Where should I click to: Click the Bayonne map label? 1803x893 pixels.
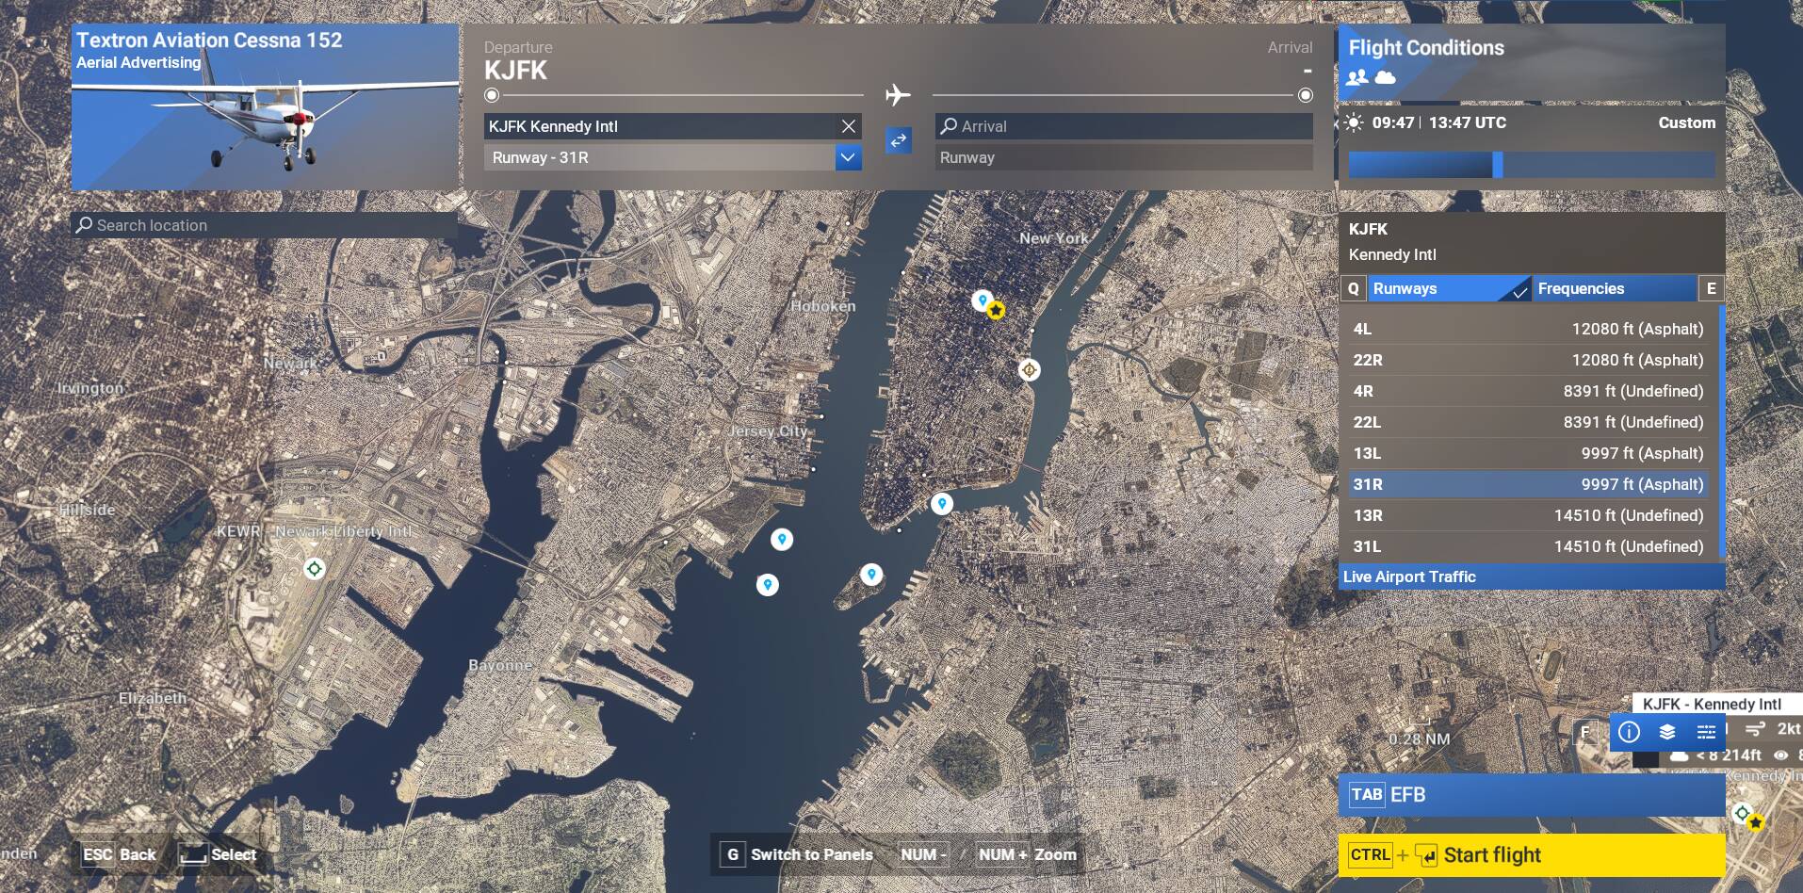tap(500, 665)
